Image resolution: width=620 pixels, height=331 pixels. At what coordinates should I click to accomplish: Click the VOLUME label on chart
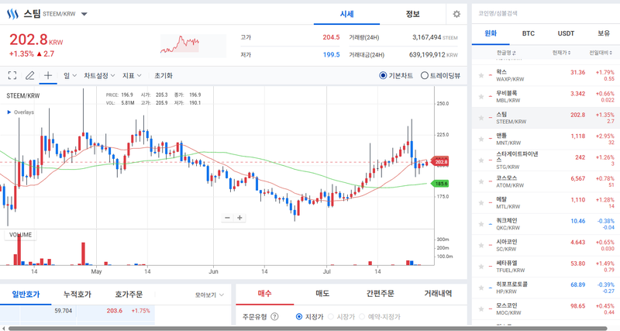tap(20, 235)
